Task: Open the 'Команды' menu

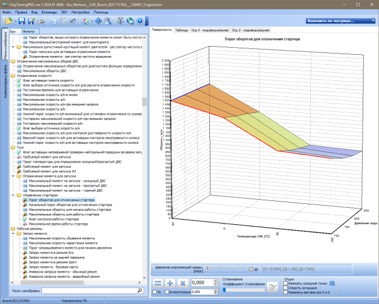Action: [x=49, y=12]
